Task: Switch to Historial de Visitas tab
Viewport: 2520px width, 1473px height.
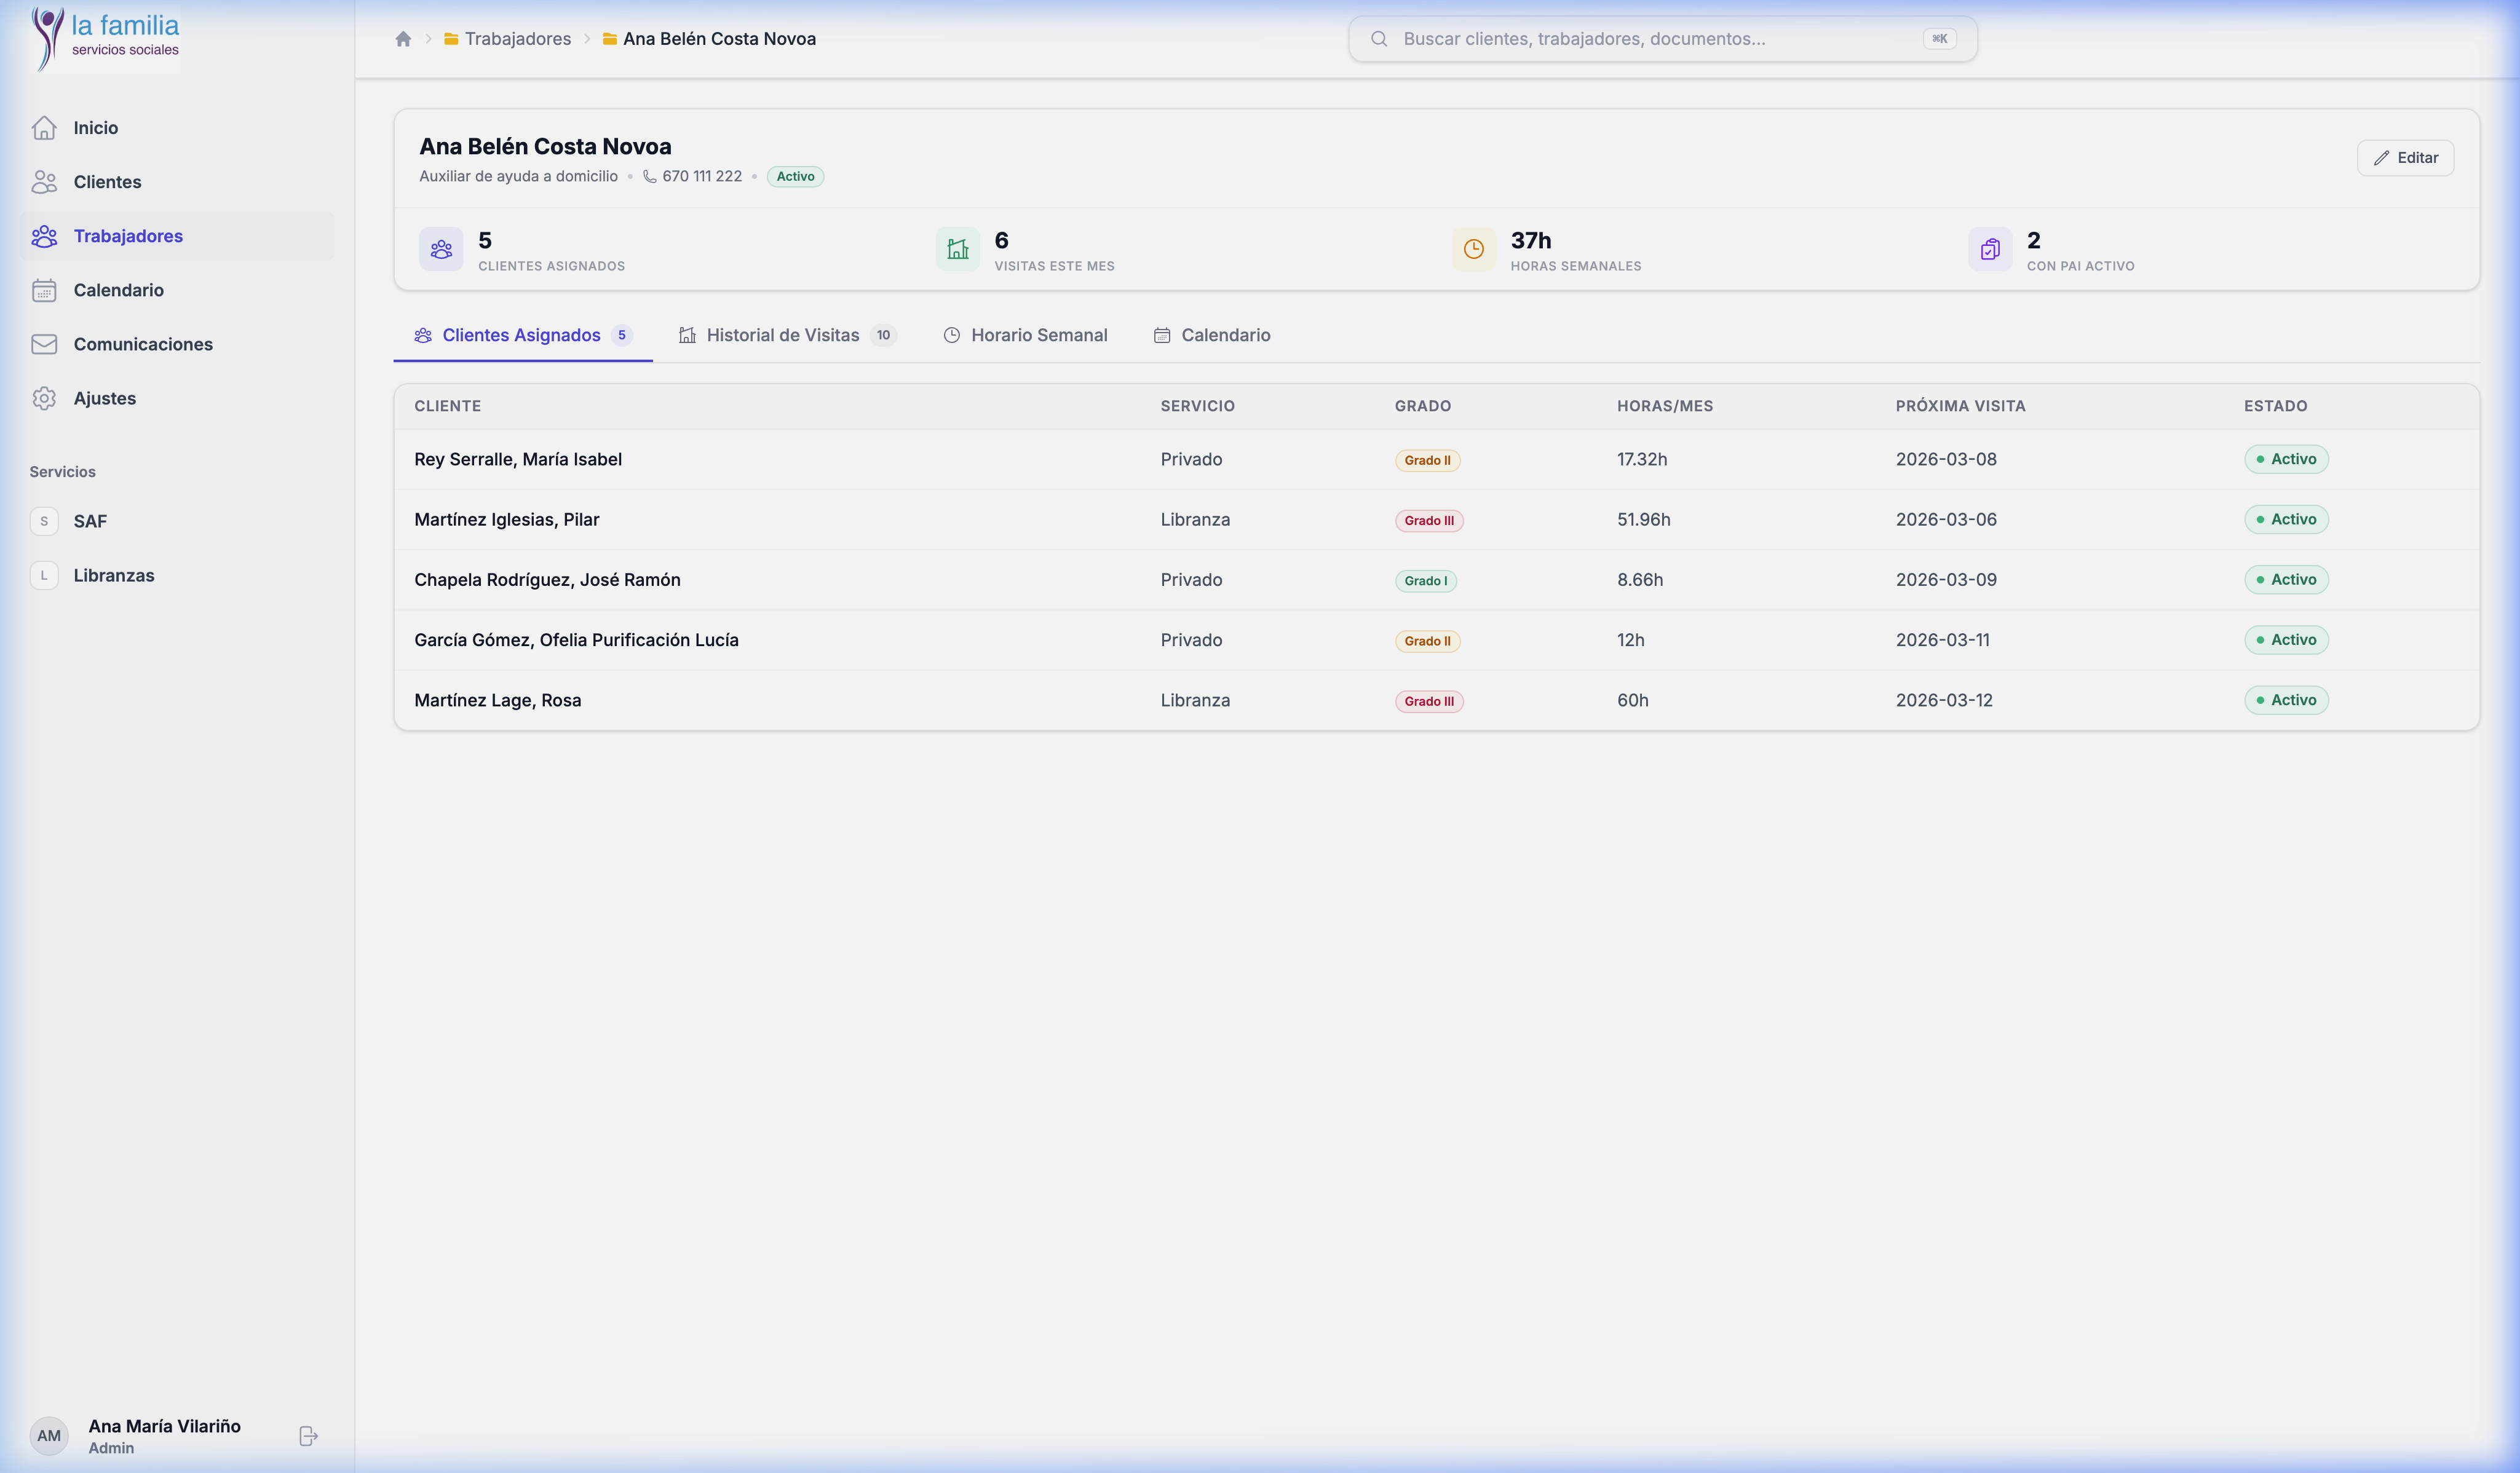Action: pyautogui.click(x=782, y=335)
